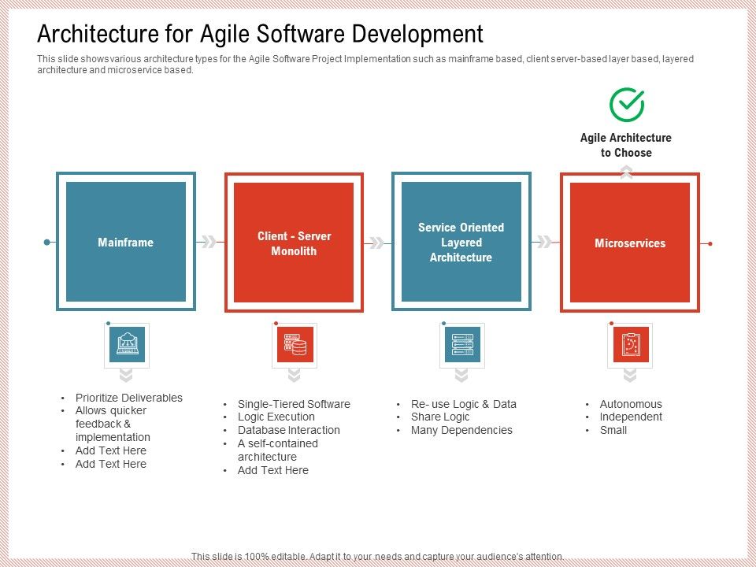Click the down chevron below the server rack icon

[x=461, y=375]
